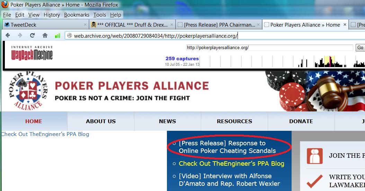Image resolution: width=365 pixels, height=191 pixels.
Task: Close the Press Release PPA Chairman tab
Action: click(x=258, y=25)
